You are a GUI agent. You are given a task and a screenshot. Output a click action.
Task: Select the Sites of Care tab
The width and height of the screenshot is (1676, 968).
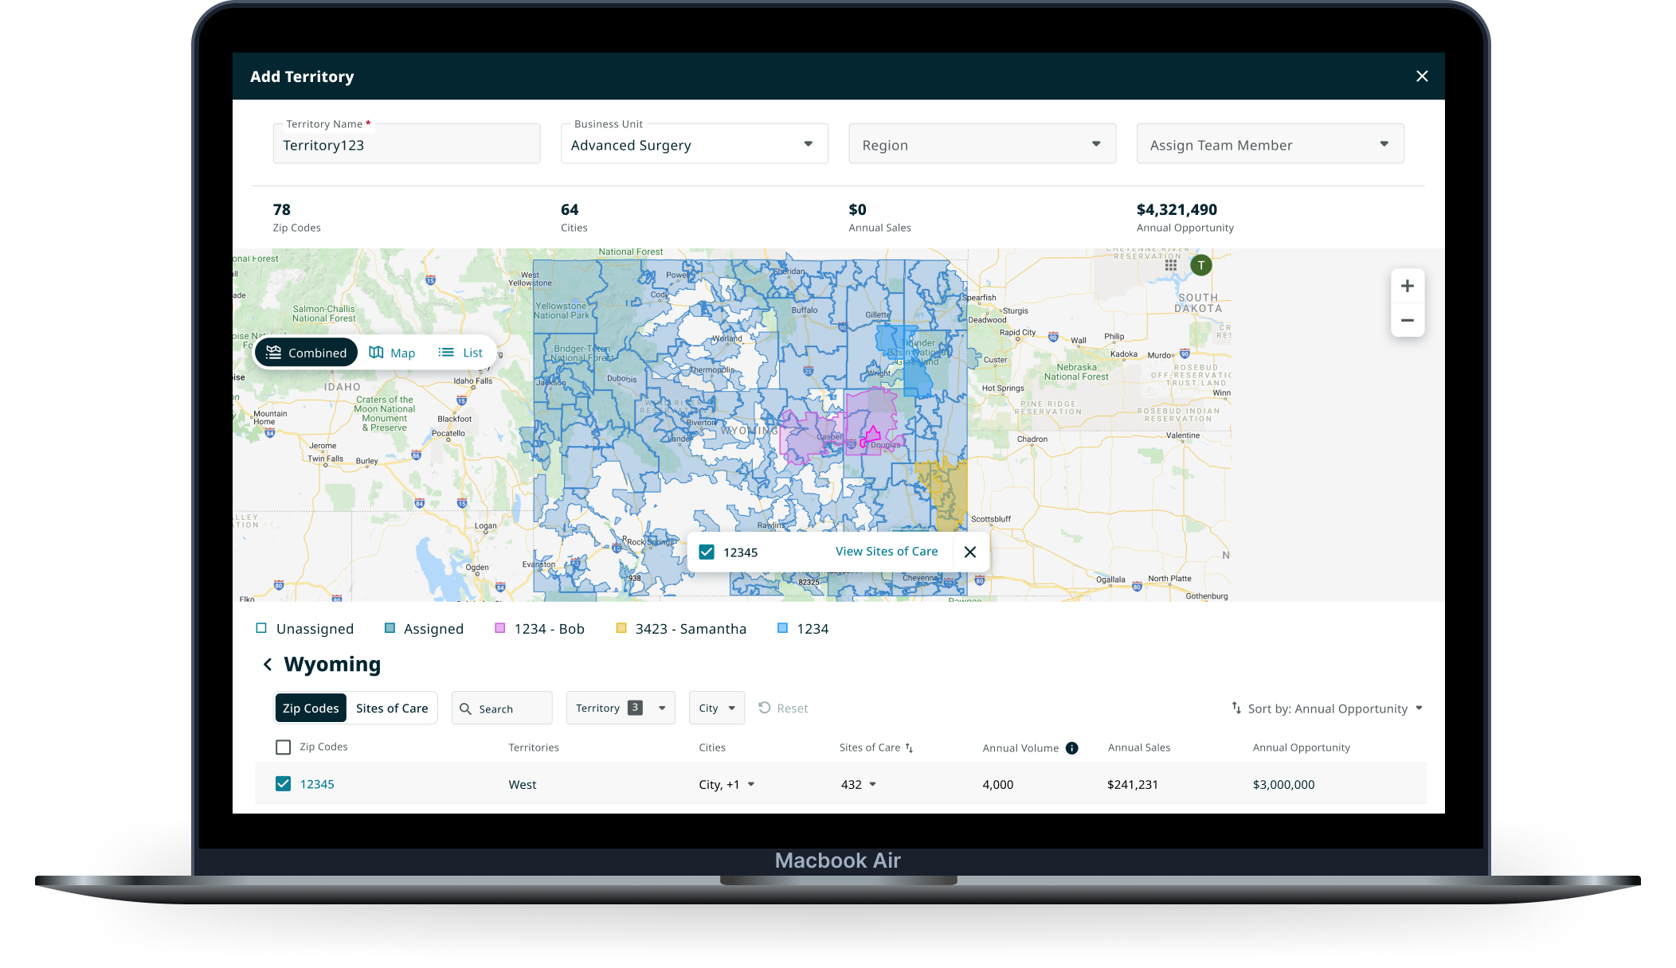(x=392, y=708)
